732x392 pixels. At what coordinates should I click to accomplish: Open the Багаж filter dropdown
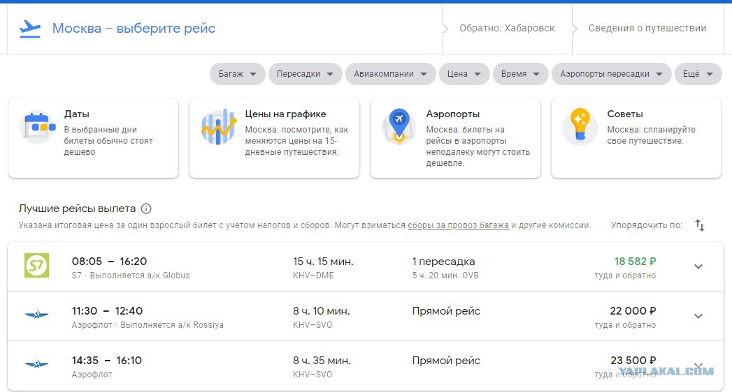237,74
